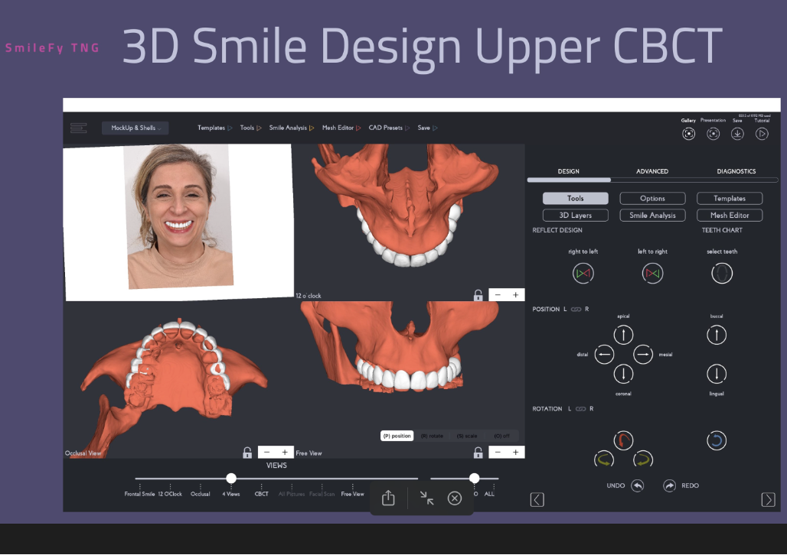Viewport: 787px width, 555px height.
Task: Toggle the Rotation L/R link icon
Action: coord(580,409)
